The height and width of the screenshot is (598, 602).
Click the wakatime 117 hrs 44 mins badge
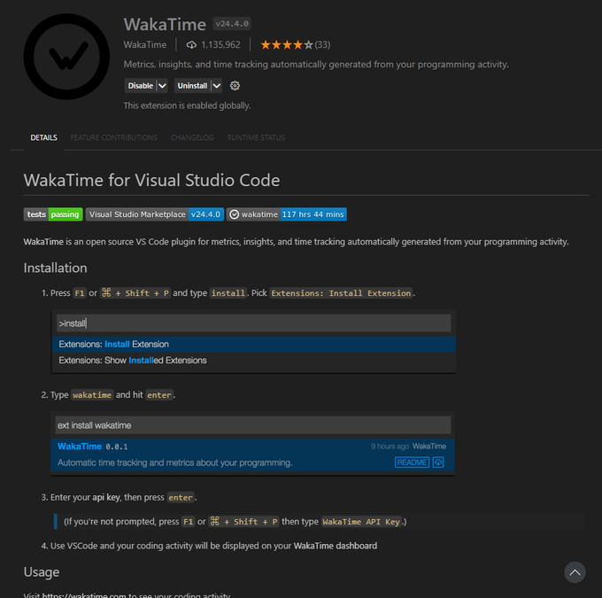point(287,214)
